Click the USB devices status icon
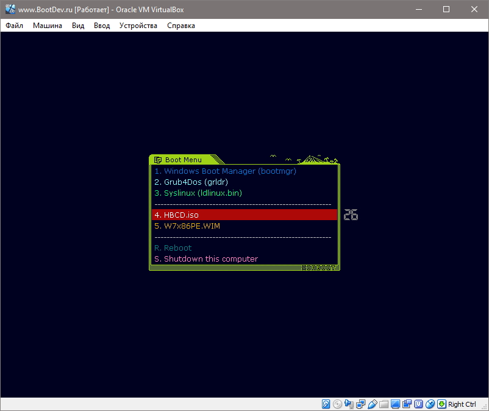This screenshot has width=489, height=411. (x=373, y=404)
